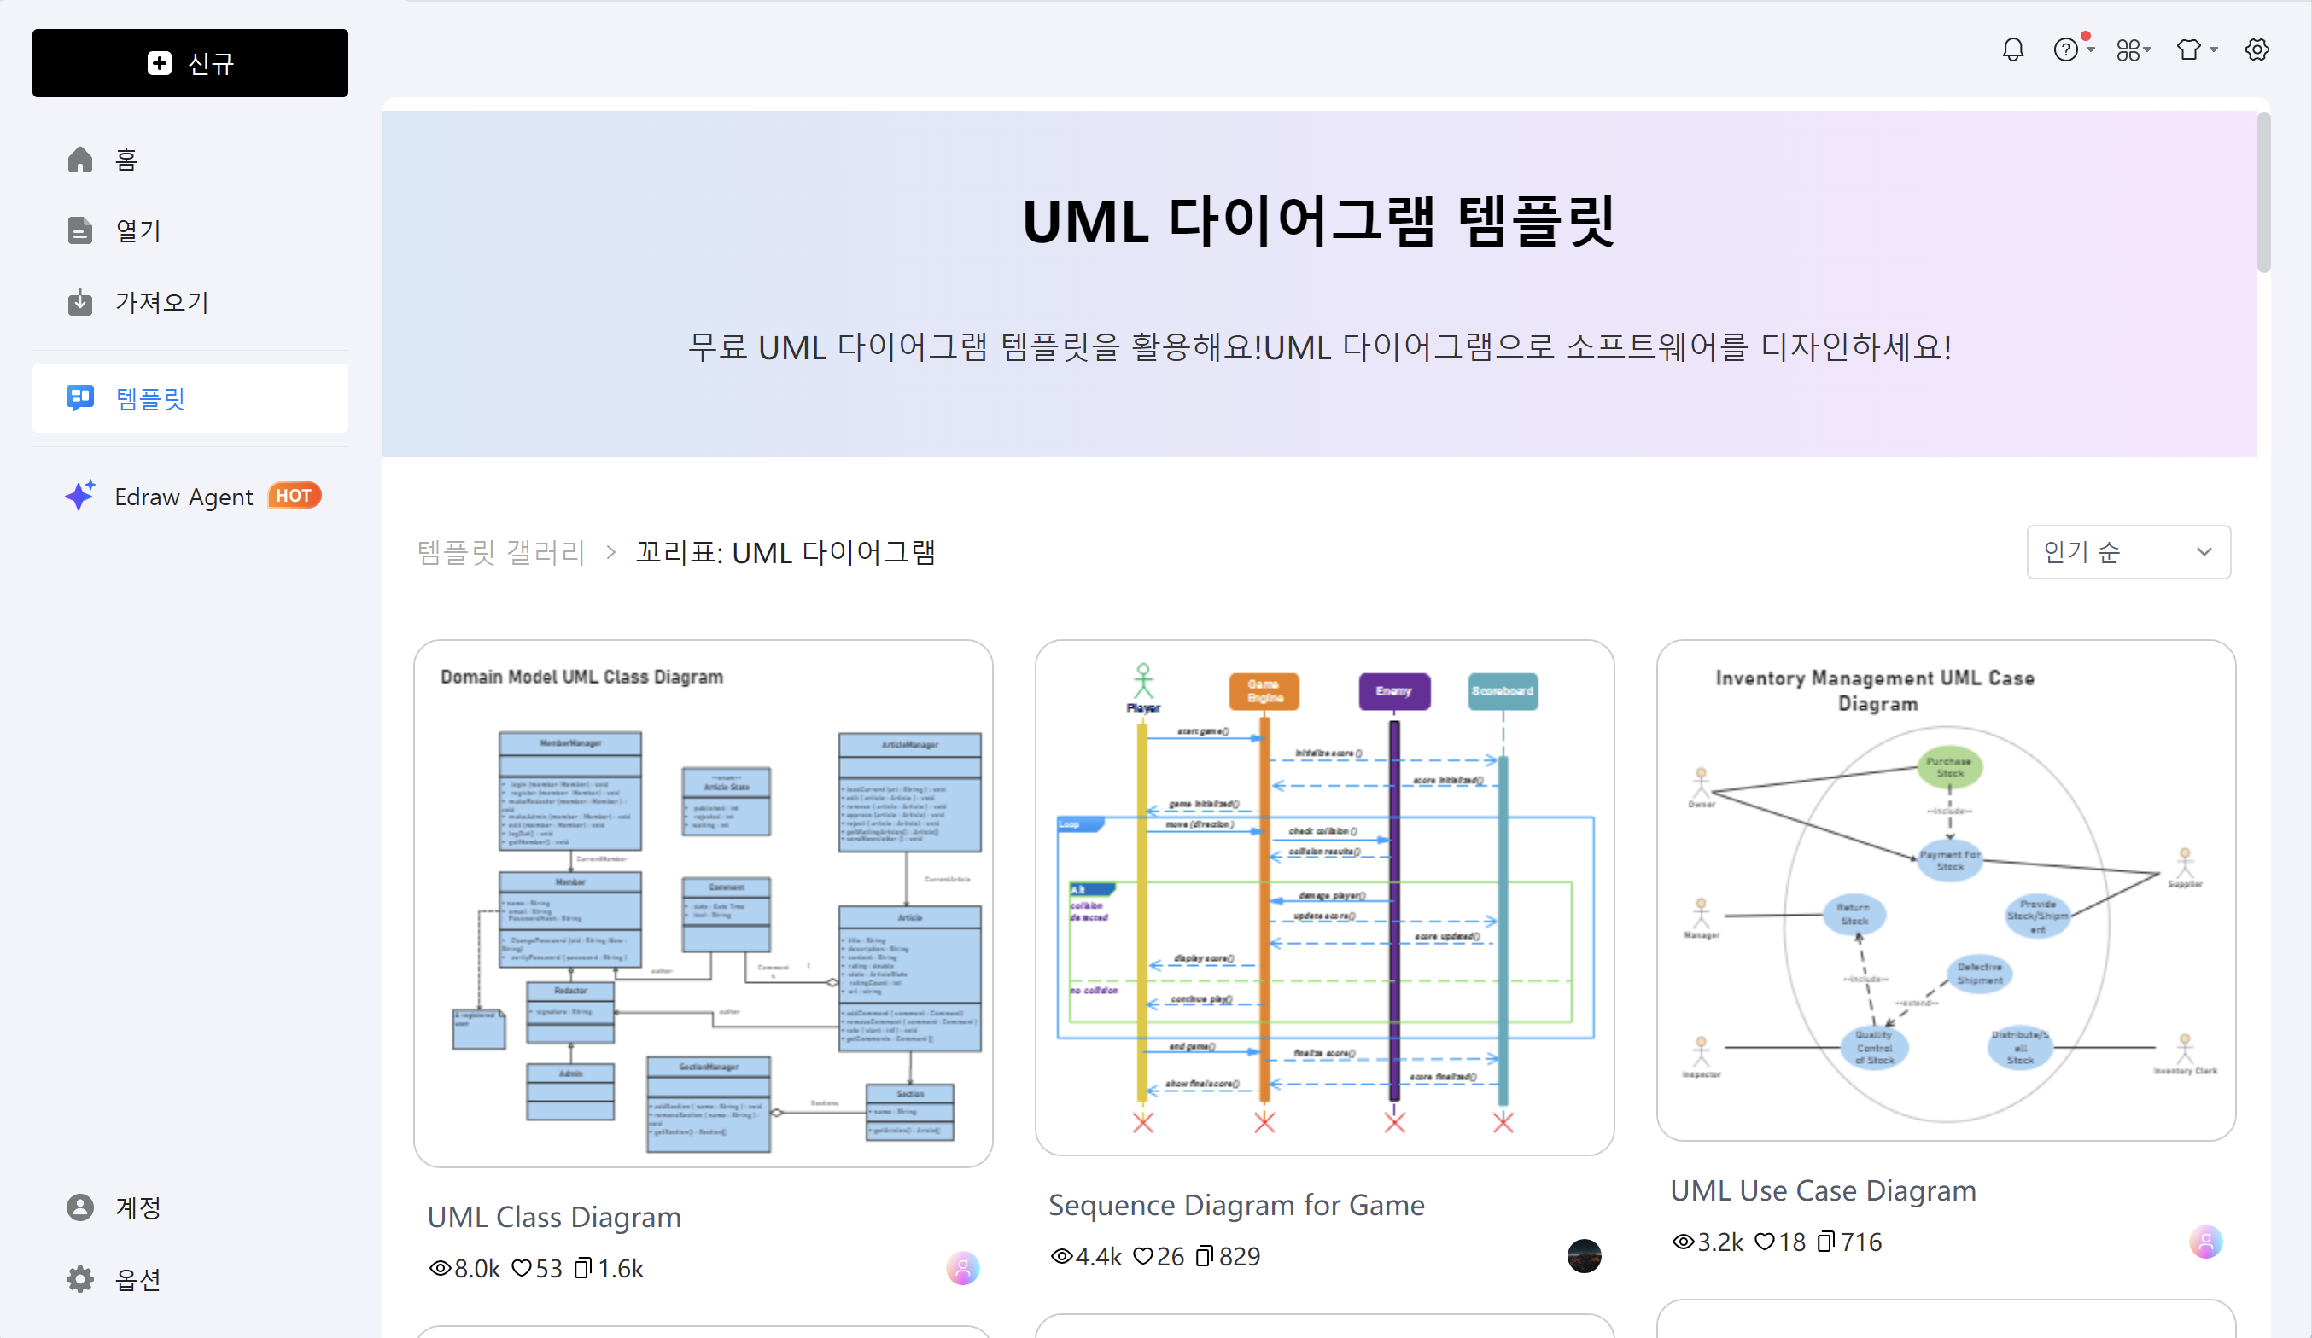2312x1338 pixels.
Task: Open the 인기 순 sort dropdown
Action: pyautogui.click(x=2128, y=551)
